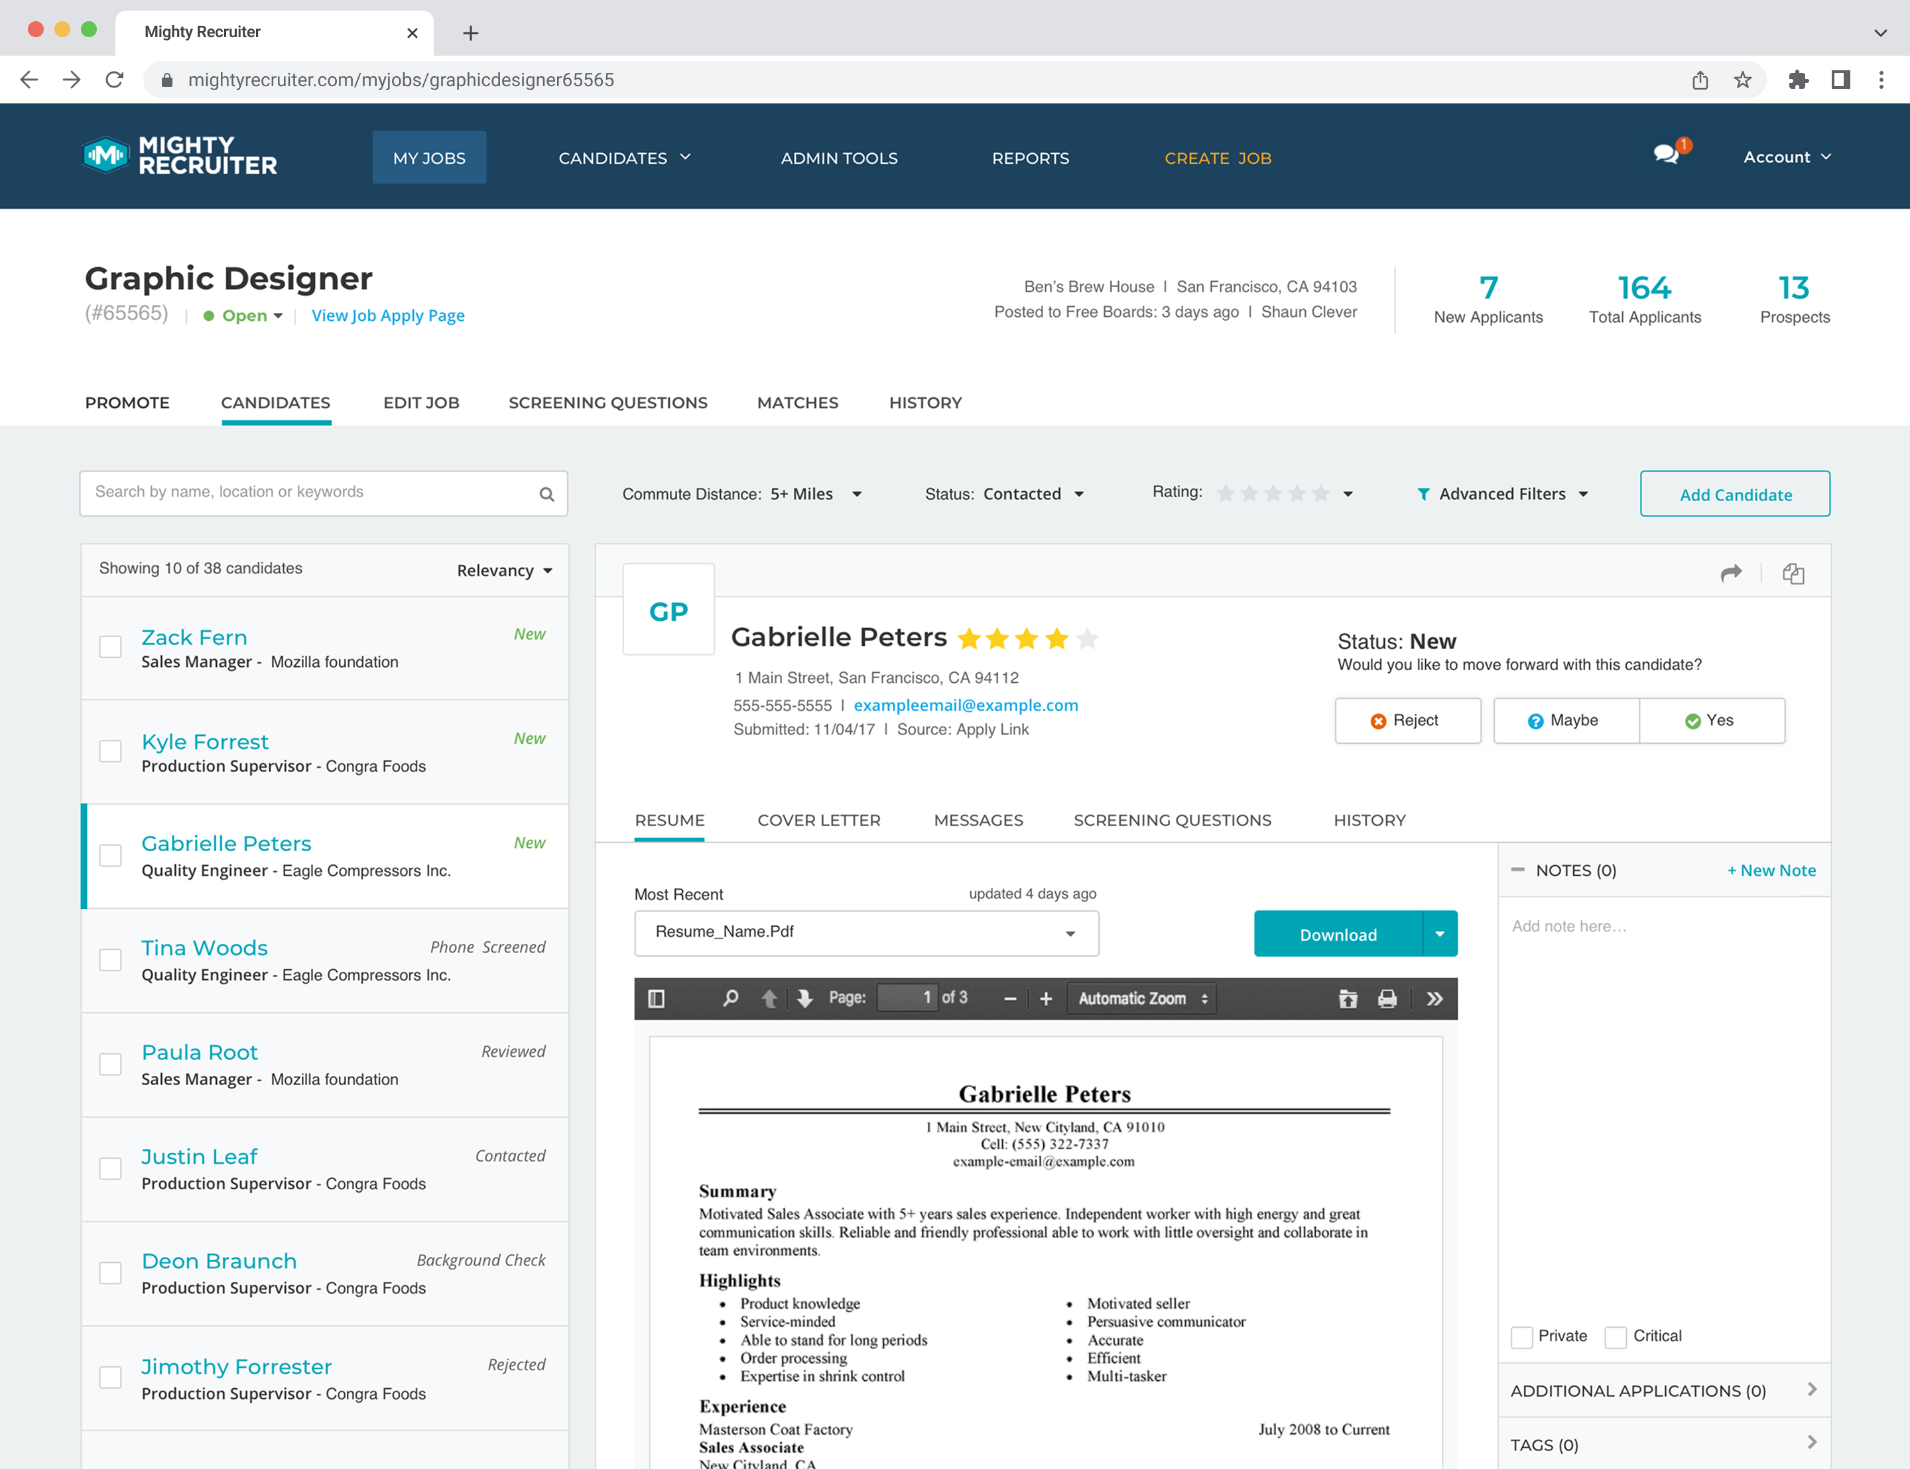Forward Gabrielle Peters using the share arrow
The image size is (1910, 1469).
tap(1732, 572)
